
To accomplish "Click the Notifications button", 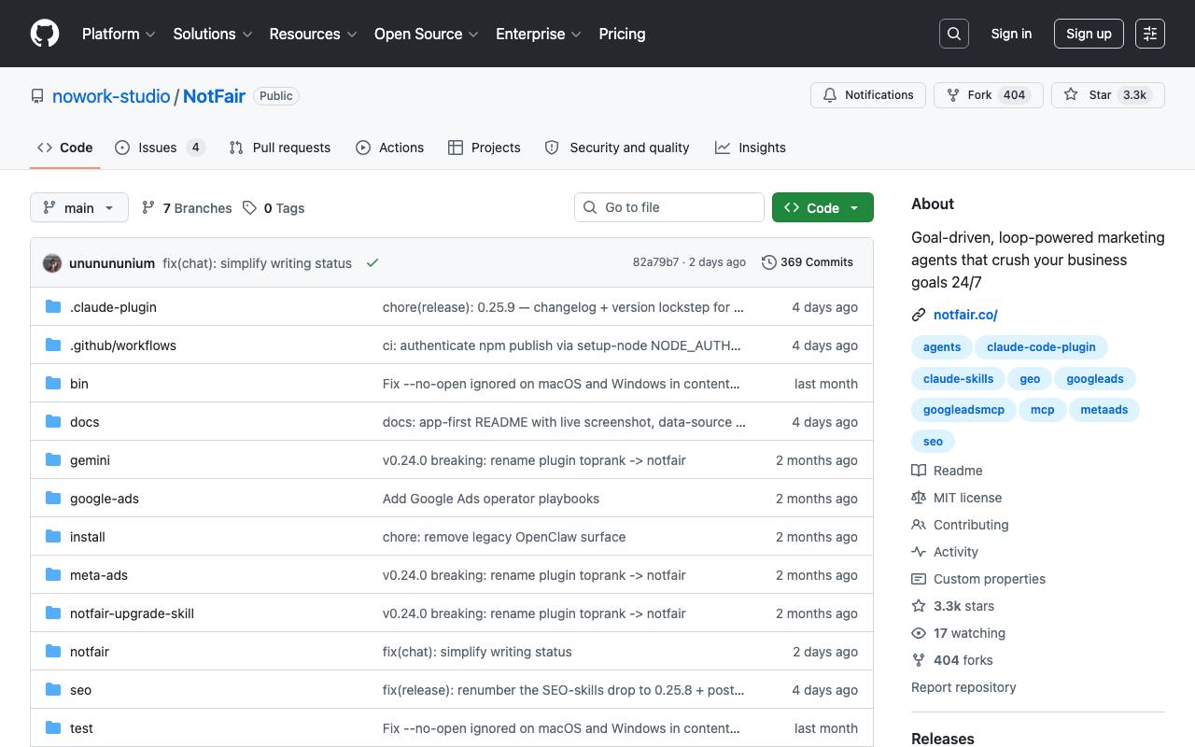I will (x=868, y=95).
